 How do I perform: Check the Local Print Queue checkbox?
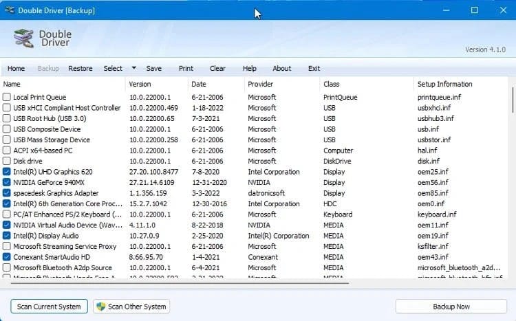click(7, 98)
